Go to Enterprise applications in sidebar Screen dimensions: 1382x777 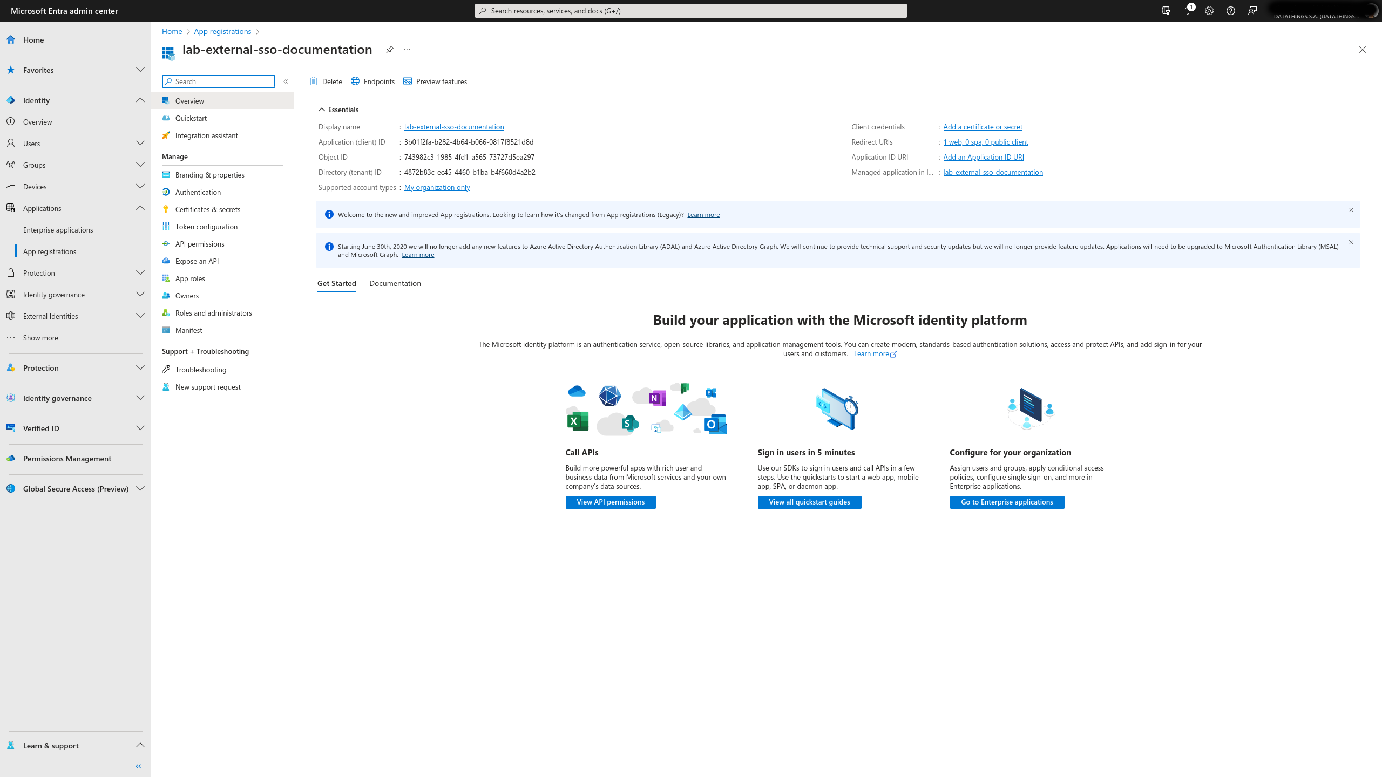pos(58,230)
